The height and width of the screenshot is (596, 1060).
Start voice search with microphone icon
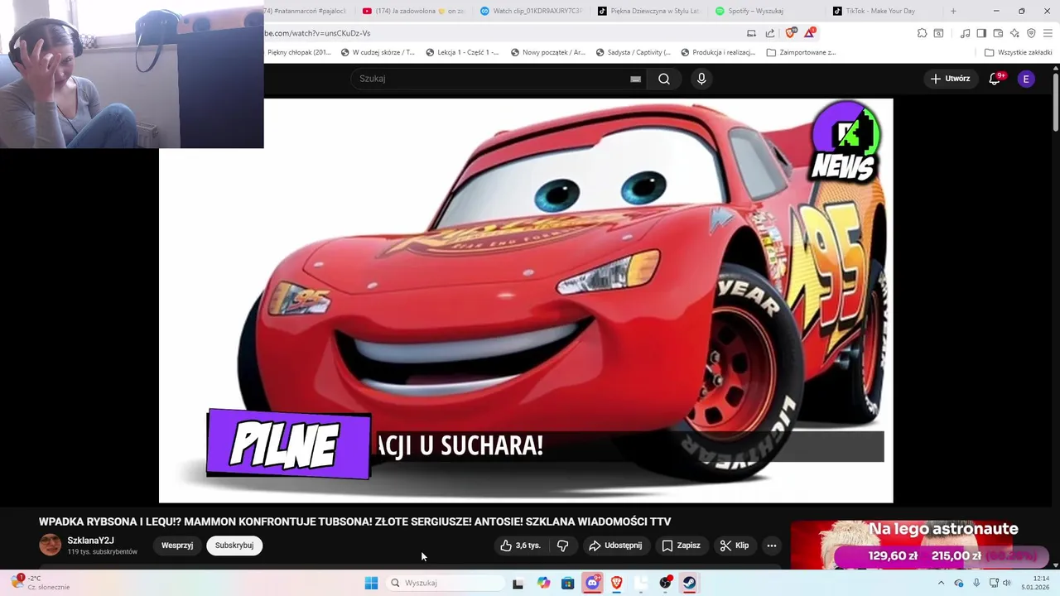click(x=701, y=79)
